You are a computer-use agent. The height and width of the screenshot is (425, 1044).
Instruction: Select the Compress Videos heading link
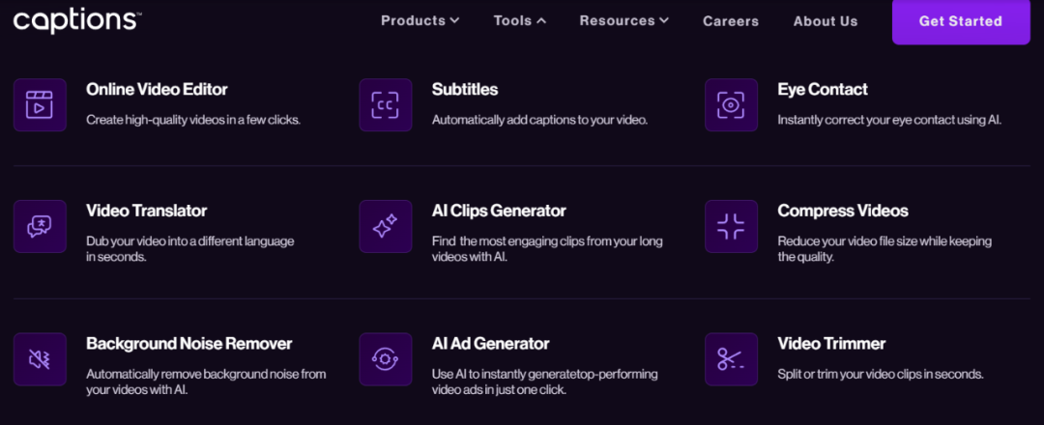(x=843, y=211)
